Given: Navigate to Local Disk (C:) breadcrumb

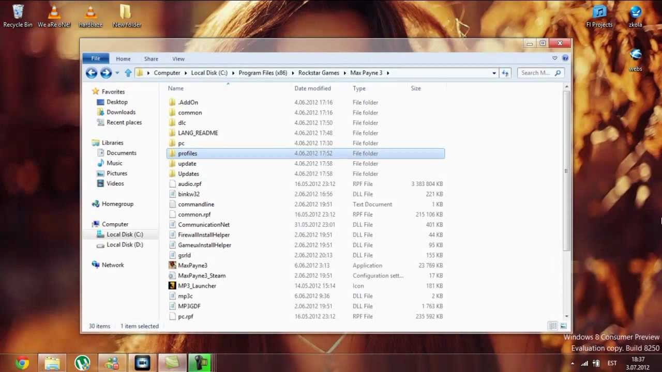Looking at the screenshot, I should point(209,73).
